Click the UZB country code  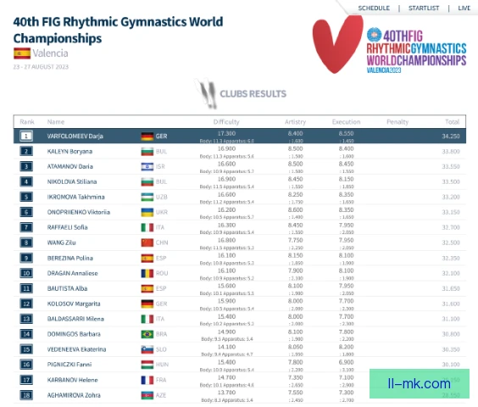click(x=161, y=197)
